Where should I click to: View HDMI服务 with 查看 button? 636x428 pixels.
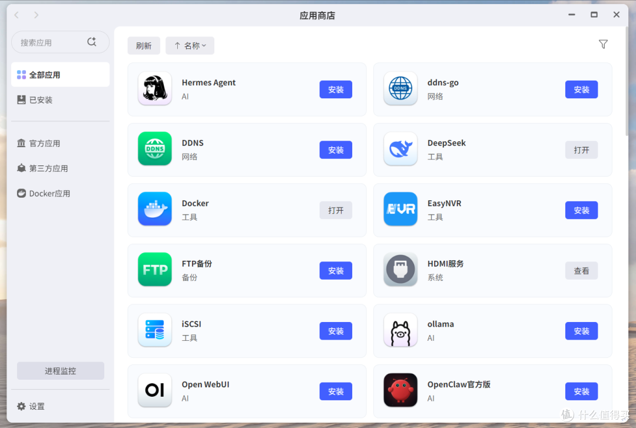click(x=581, y=271)
